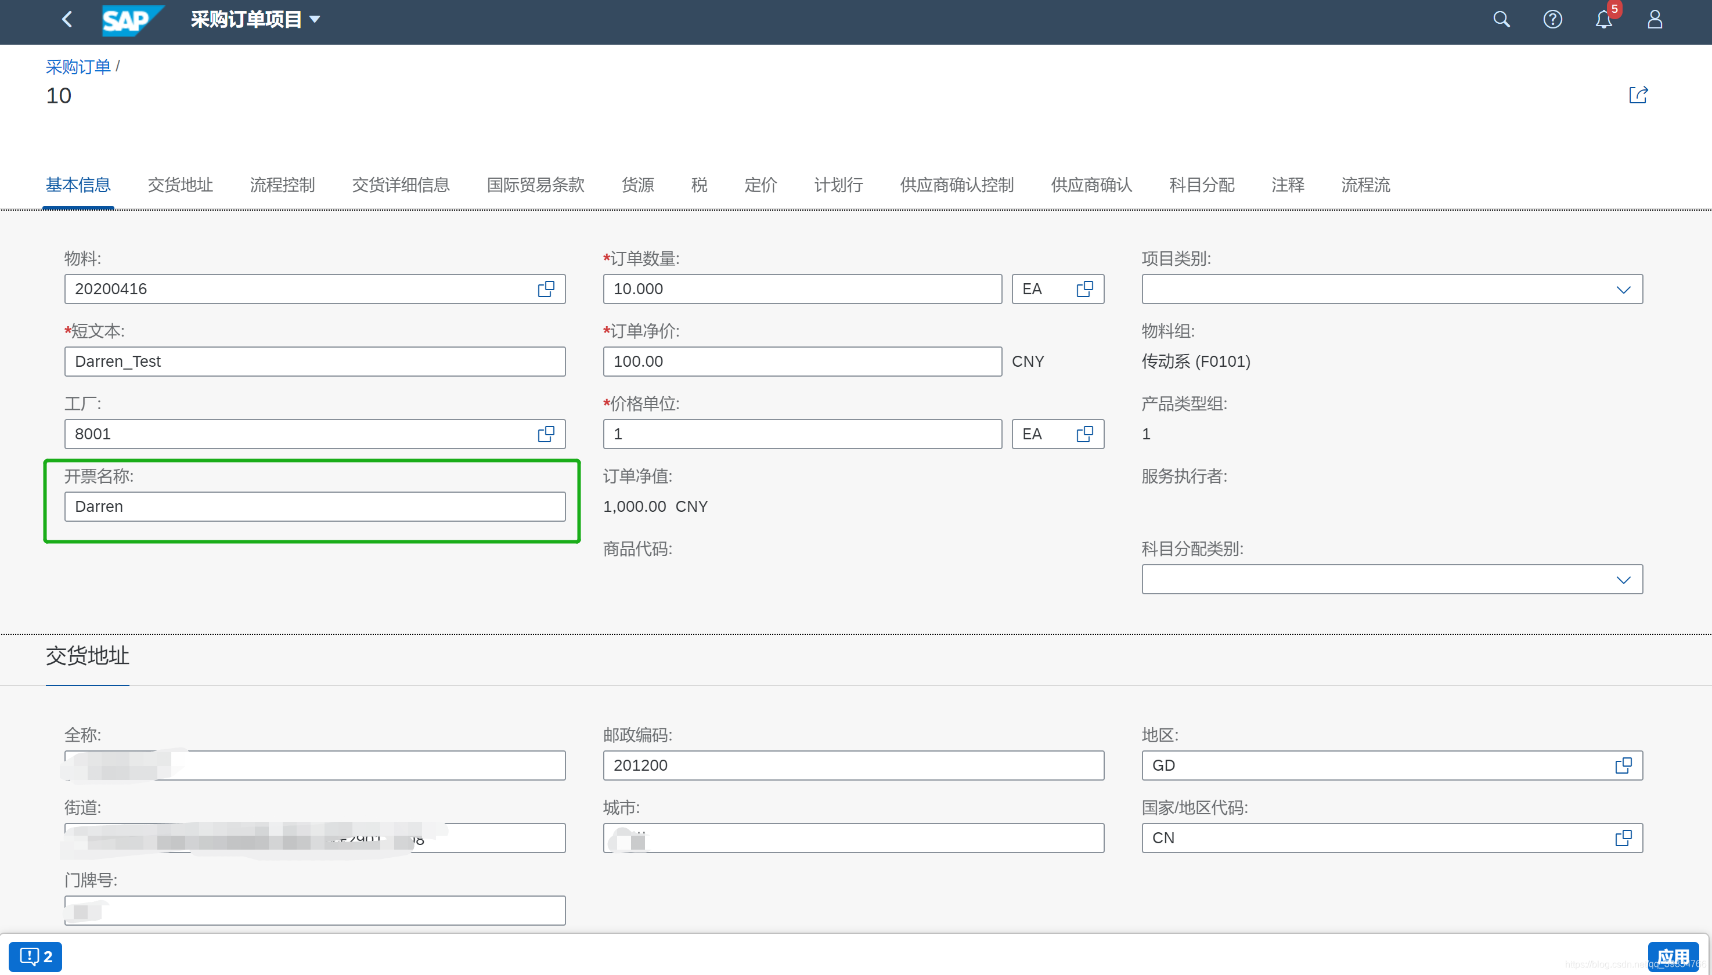The height and width of the screenshot is (975, 1712).
Task: Click the 门牌号 input field
Action: 315,910
